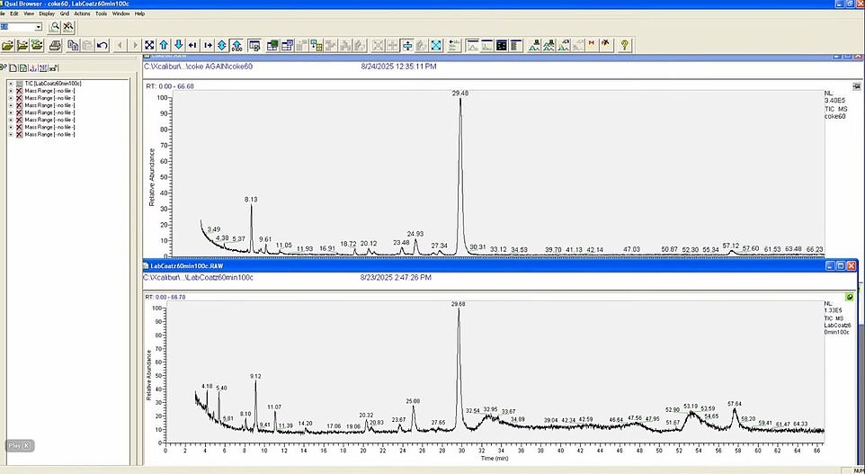
Task: Click the blue up-arrow zoom icon
Action: point(164,45)
